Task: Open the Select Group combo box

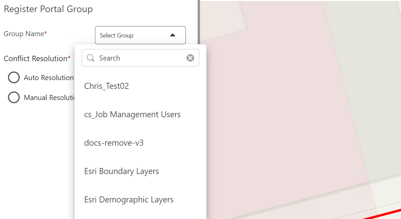Action: point(140,35)
